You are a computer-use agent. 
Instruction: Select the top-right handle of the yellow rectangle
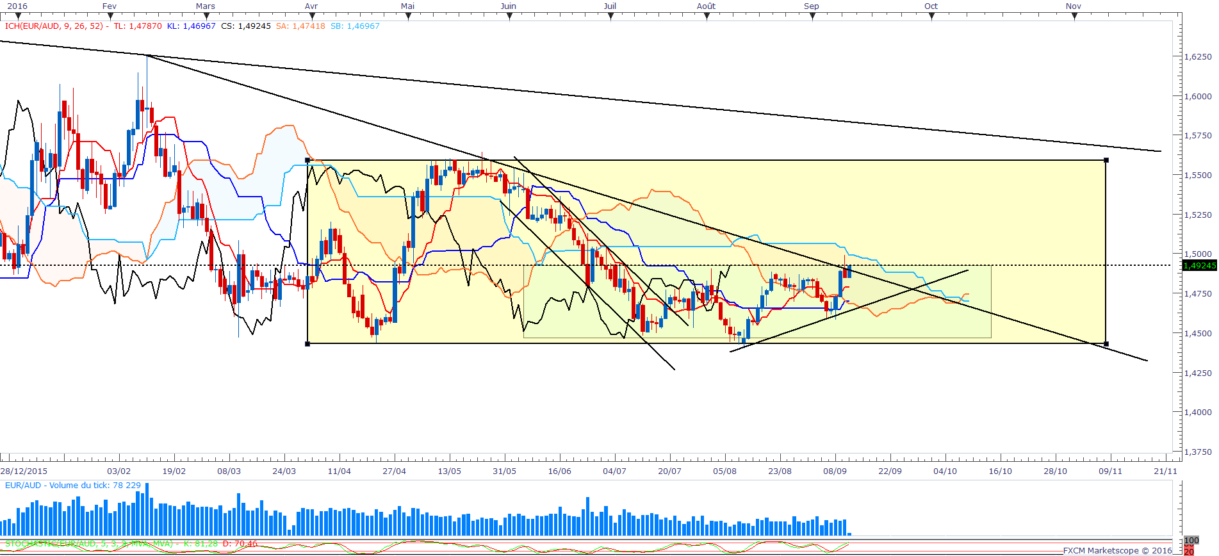1106,160
